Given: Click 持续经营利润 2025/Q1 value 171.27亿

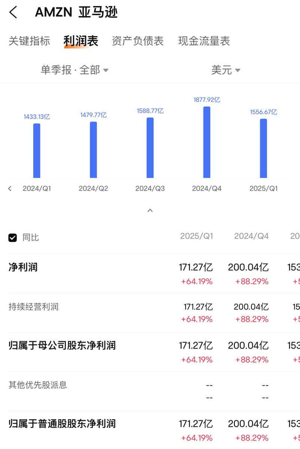Looking at the screenshot, I should pos(198,307).
